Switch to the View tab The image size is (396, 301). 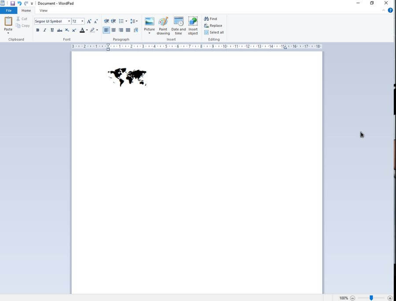[44, 11]
